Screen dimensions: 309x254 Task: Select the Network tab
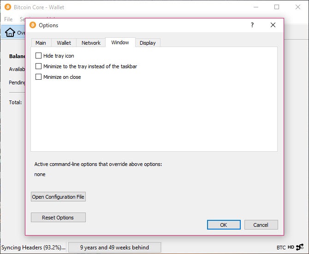91,43
